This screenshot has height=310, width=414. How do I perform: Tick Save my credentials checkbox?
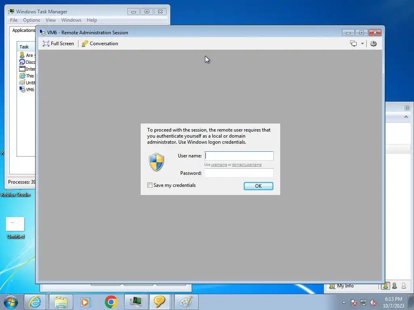(150, 185)
